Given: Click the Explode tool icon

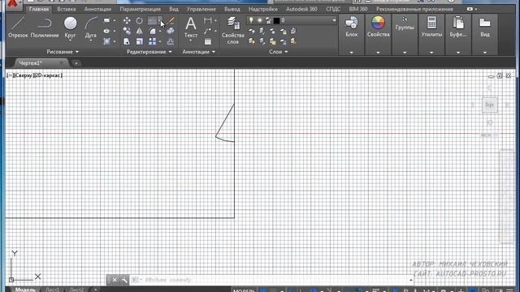Looking at the screenshot, I should coord(171,31).
